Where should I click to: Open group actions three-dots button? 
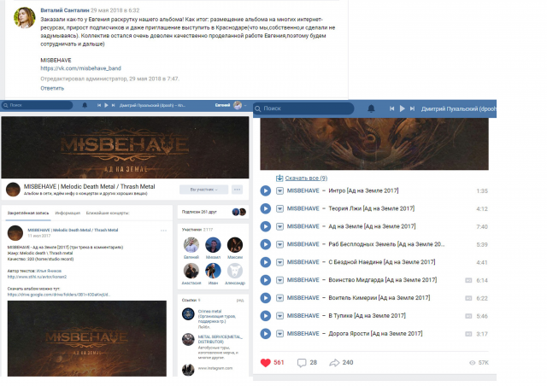(238, 190)
